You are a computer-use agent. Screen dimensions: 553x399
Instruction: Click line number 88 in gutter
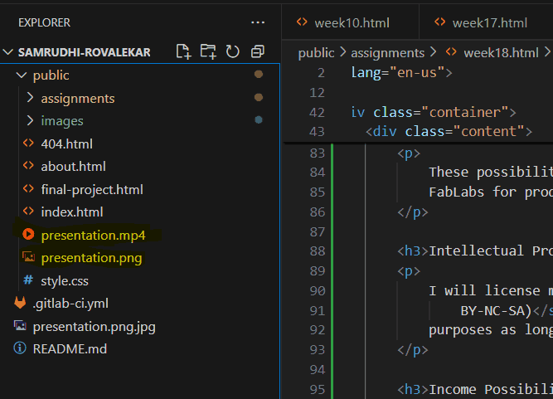317,251
